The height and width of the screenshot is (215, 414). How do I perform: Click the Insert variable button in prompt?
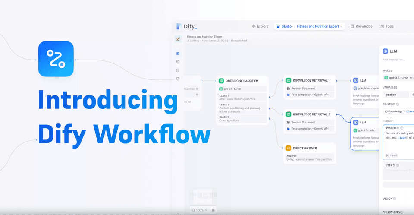pos(392,155)
